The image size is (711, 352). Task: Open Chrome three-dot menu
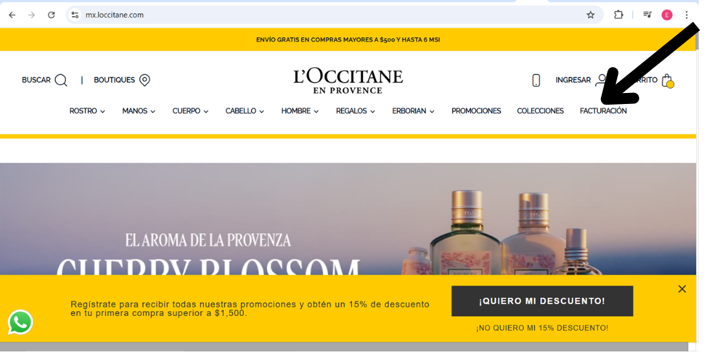(686, 15)
